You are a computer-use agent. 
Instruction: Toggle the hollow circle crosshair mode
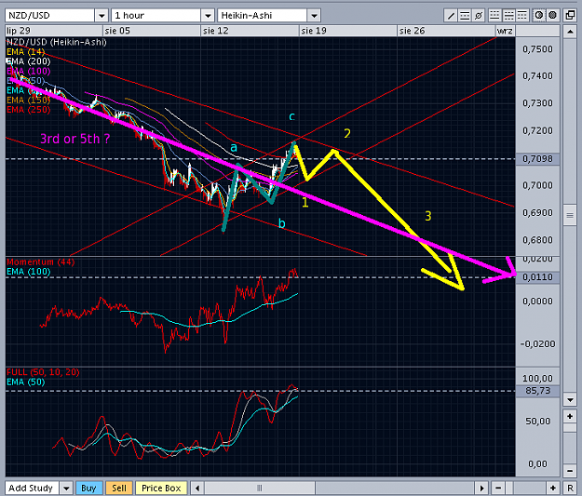538,16
